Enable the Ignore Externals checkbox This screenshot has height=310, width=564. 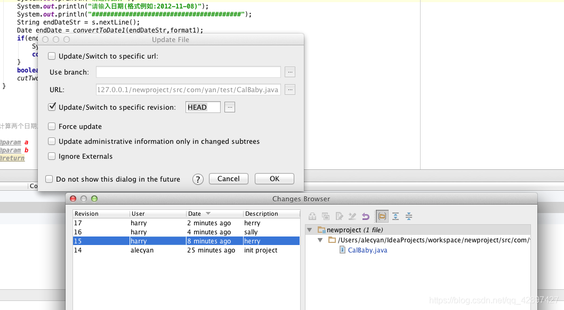point(52,156)
